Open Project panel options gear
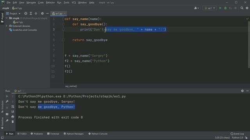 [42, 14]
